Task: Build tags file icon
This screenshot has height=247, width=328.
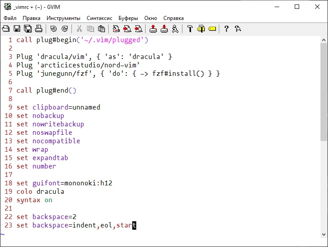Action: tap(201, 29)
